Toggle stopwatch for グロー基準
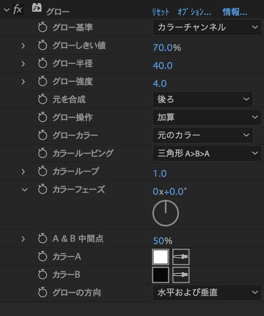 [x=42, y=27]
